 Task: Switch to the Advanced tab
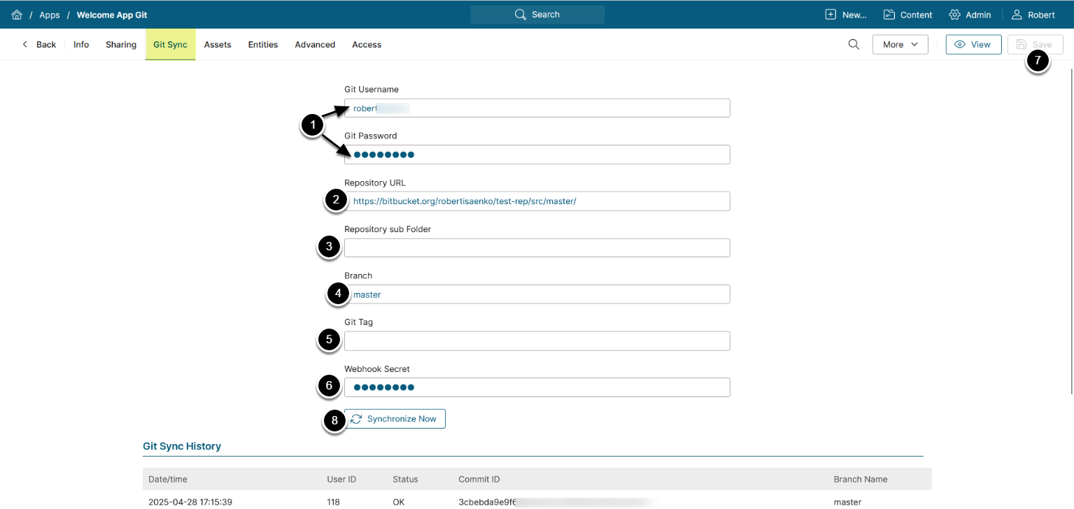[315, 44]
